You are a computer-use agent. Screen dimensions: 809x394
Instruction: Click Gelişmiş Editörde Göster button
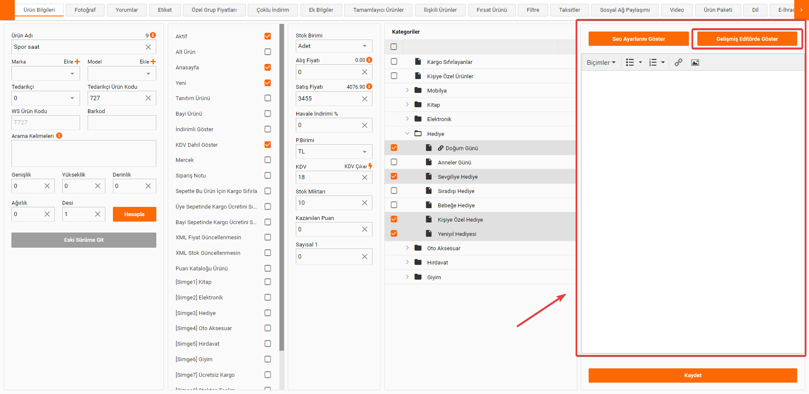click(747, 39)
